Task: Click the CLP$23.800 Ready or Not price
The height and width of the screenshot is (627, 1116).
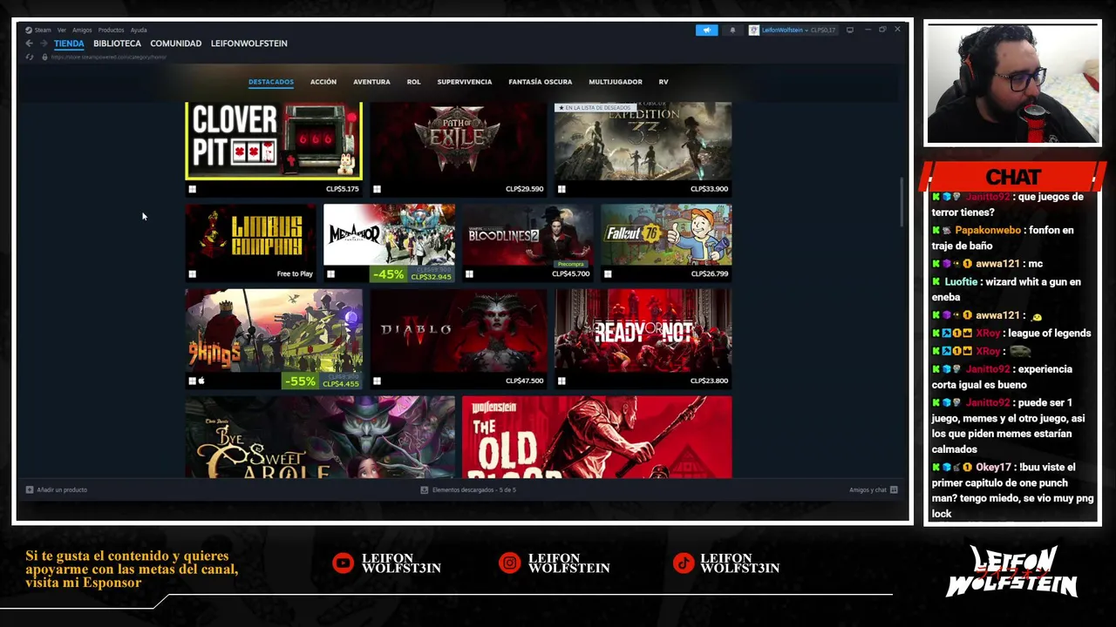Action: pos(709,381)
